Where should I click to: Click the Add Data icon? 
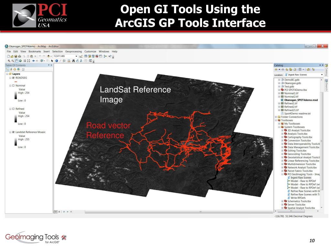49,56
